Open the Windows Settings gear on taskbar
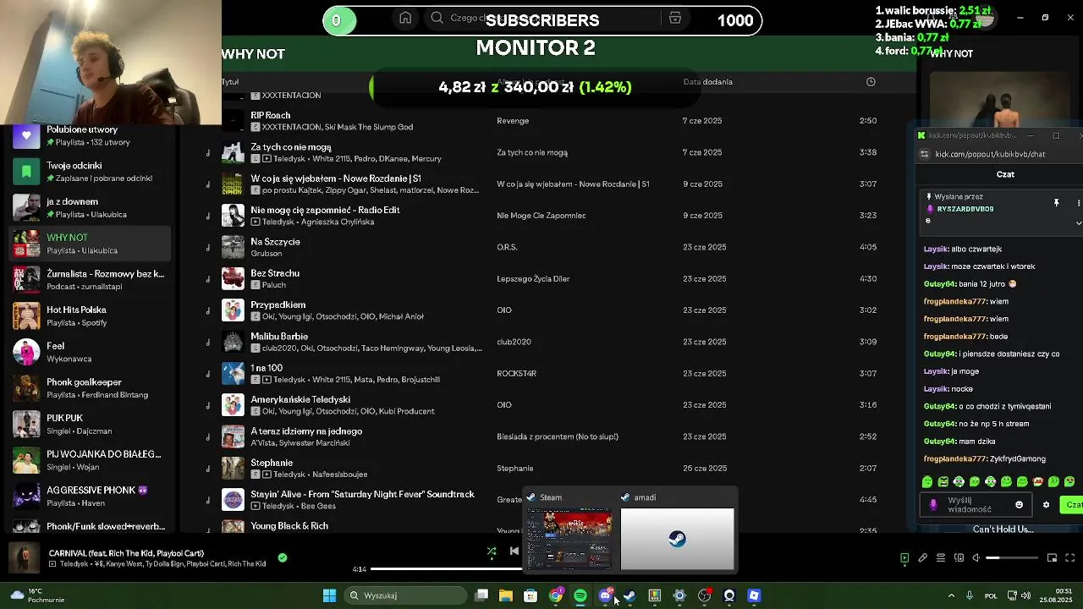The height and width of the screenshot is (609, 1083). [x=679, y=595]
